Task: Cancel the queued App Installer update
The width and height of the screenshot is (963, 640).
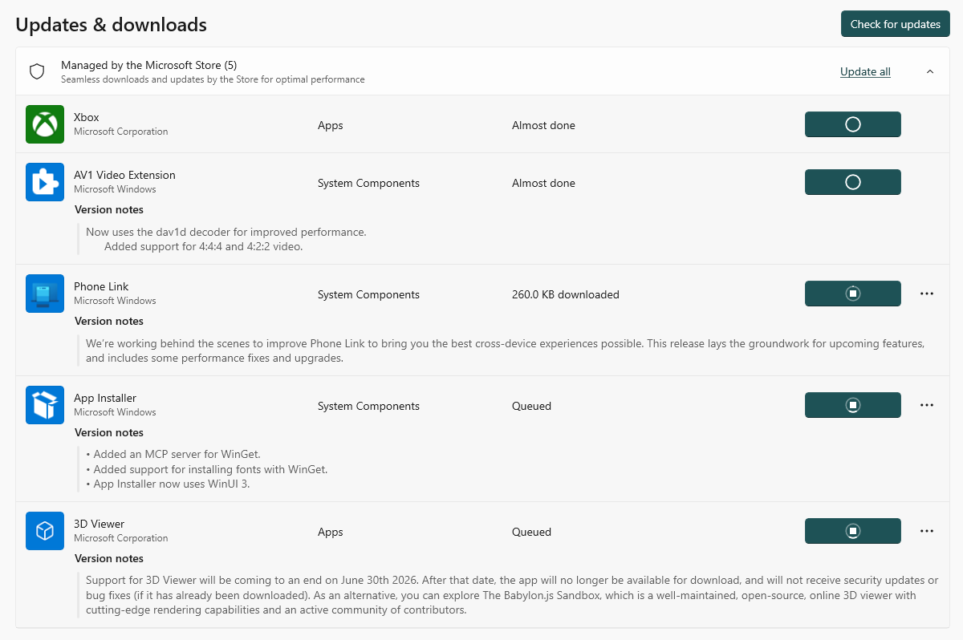Action: pos(852,405)
